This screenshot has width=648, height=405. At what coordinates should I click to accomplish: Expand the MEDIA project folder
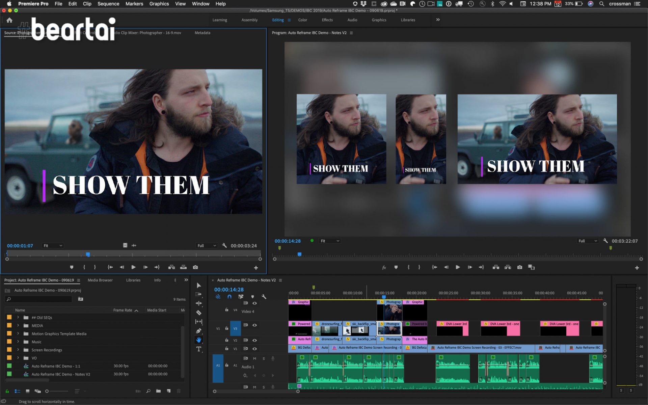(x=17, y=325)
